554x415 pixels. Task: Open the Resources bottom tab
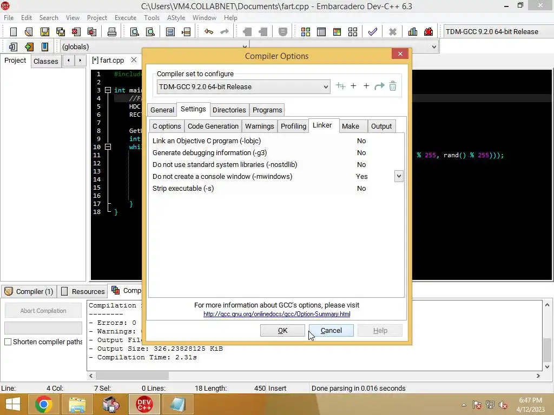click(x=83, y=291)
